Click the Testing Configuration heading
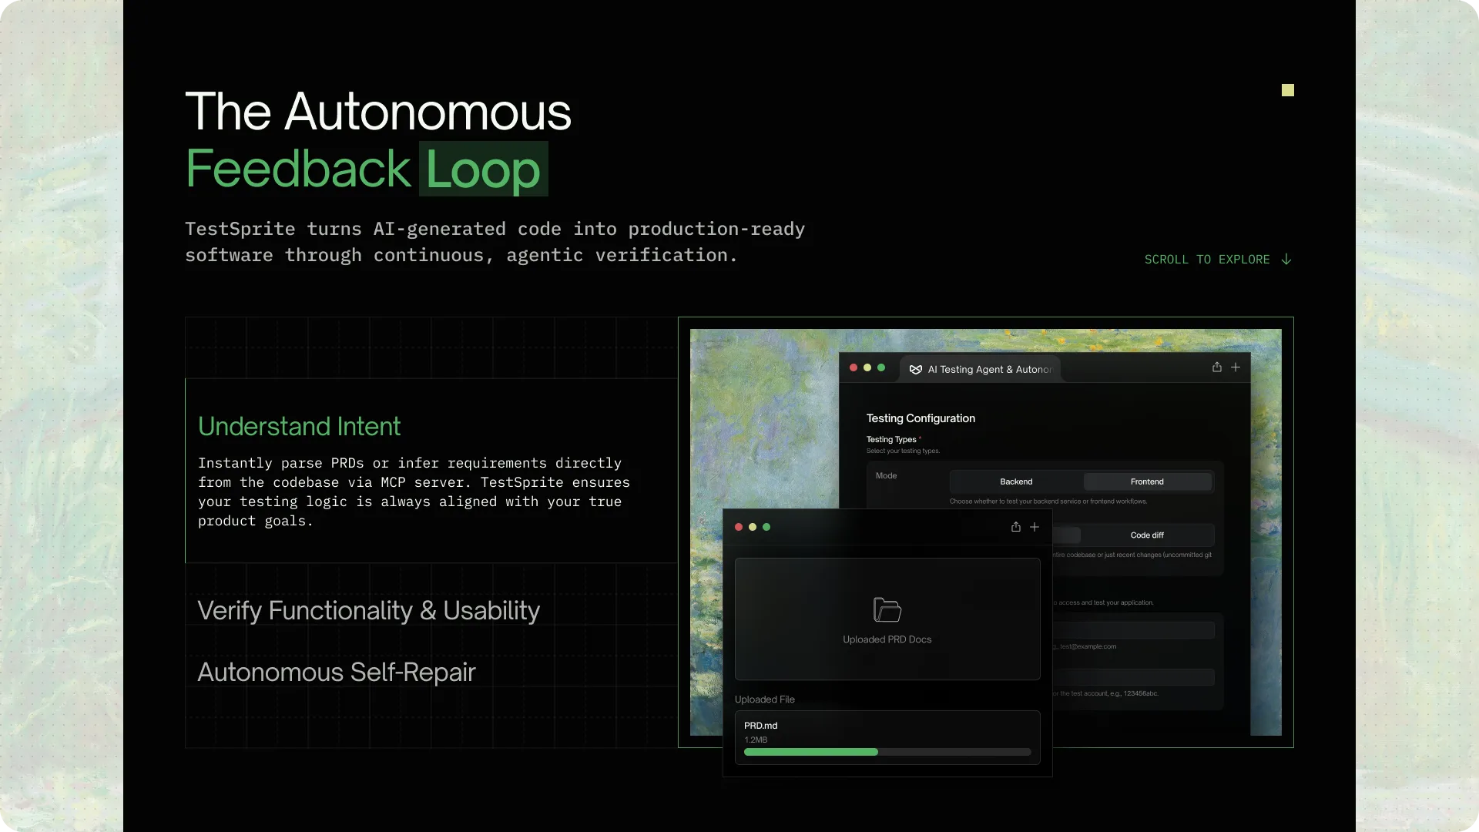Viewport: 1479px width, 832px height. [921, 418]
